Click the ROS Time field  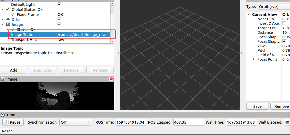131,122
